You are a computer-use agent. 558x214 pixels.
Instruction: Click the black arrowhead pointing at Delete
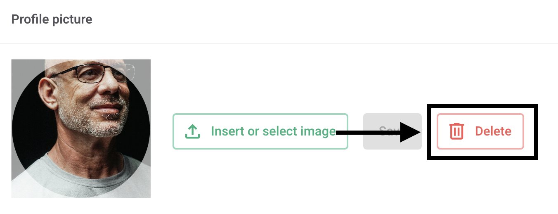pos(410,132)
